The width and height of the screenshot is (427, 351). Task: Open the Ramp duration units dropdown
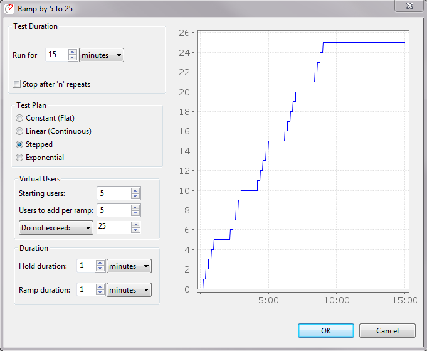(x=129, y=289)
